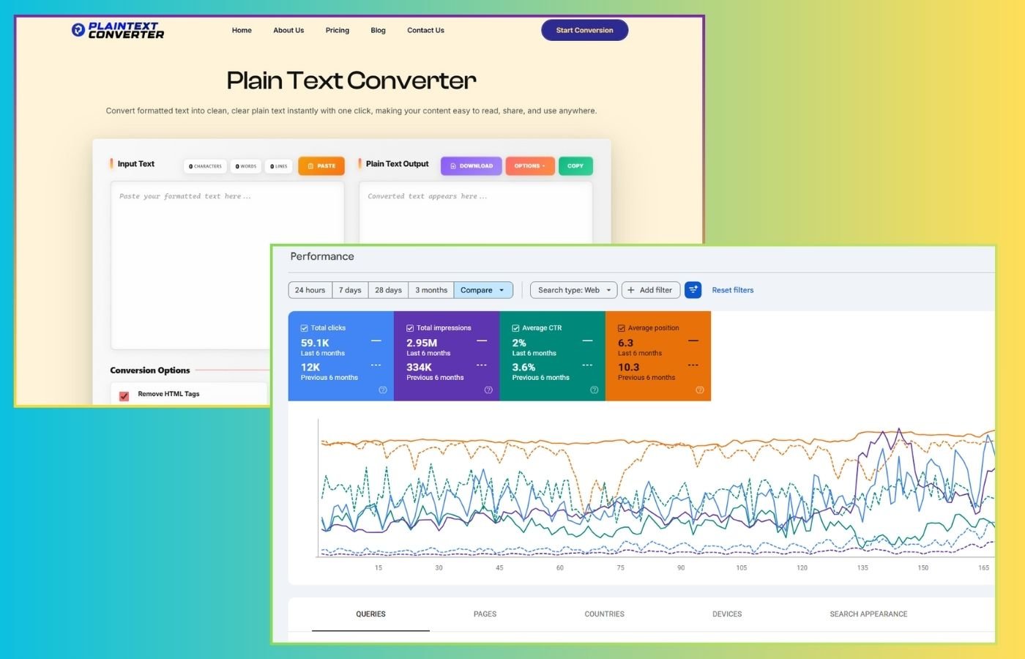Click the Conversion Options heading
This screenshot has height=659, width=1025.
pos(150,371)
